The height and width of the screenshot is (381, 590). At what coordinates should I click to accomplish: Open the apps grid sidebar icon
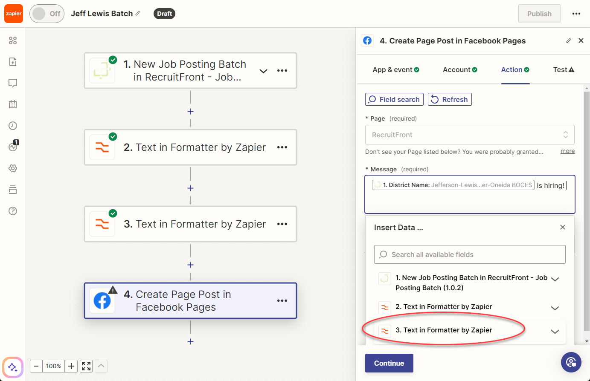pos(13,40)
